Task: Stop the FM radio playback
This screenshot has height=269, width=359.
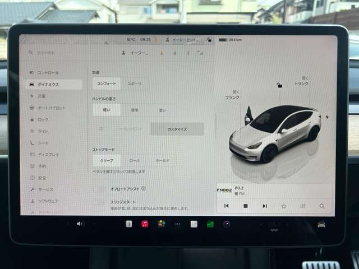Action: [245, 206]
